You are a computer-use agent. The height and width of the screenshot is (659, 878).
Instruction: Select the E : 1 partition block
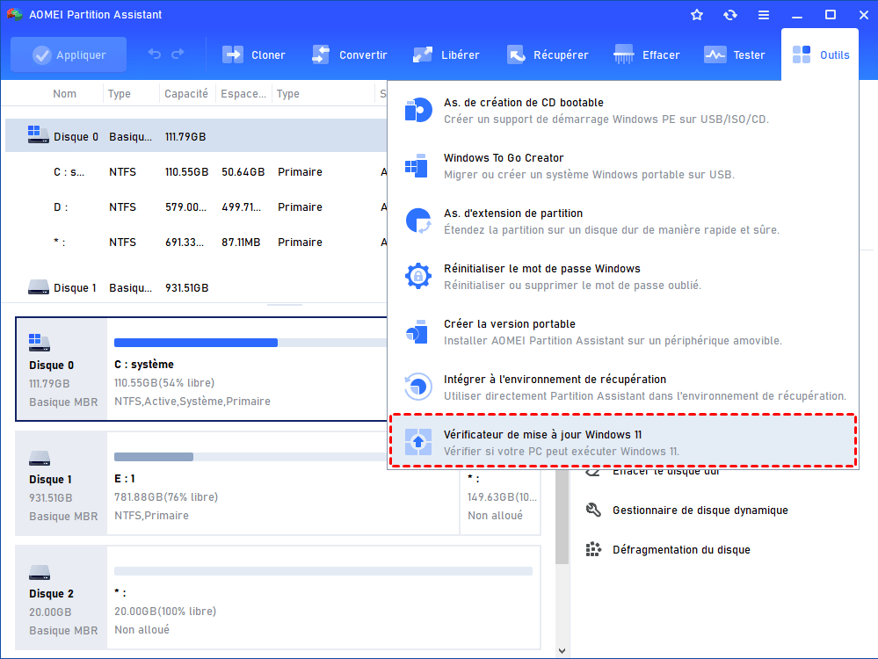283,483
